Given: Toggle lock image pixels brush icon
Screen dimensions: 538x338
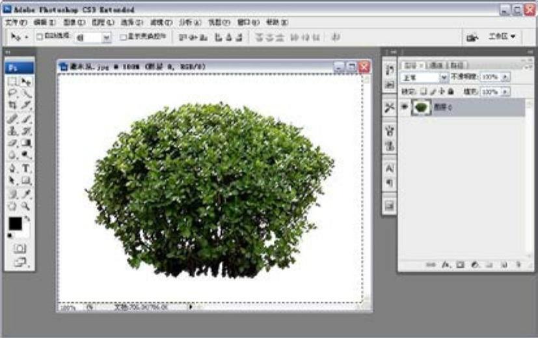Looking at the screenshot, I should click(x=433, y=91).
